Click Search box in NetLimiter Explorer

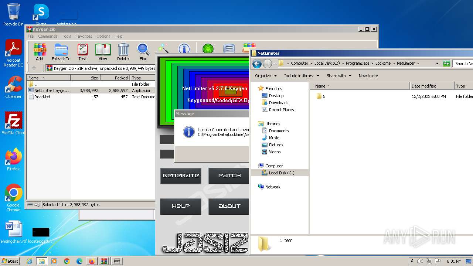pyautogui.click(x=463, y=64)
